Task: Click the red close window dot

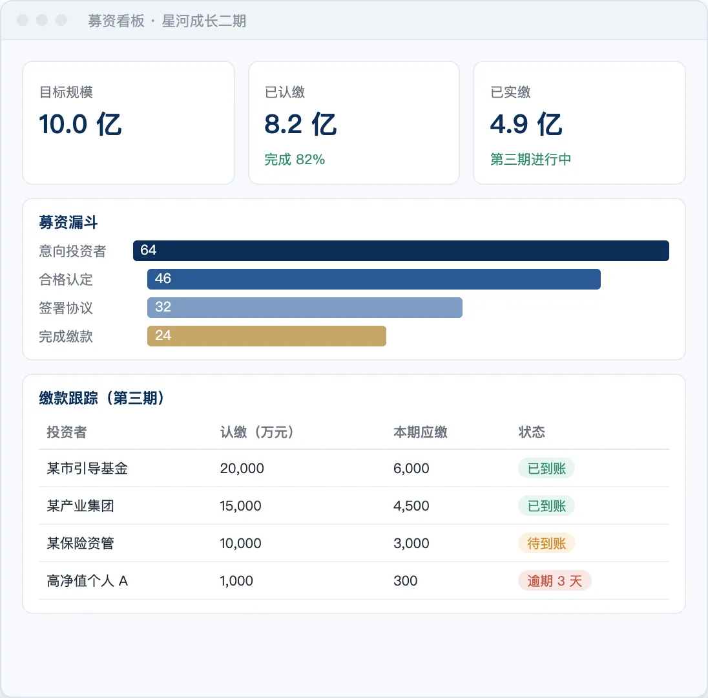Action: point(23,20)
